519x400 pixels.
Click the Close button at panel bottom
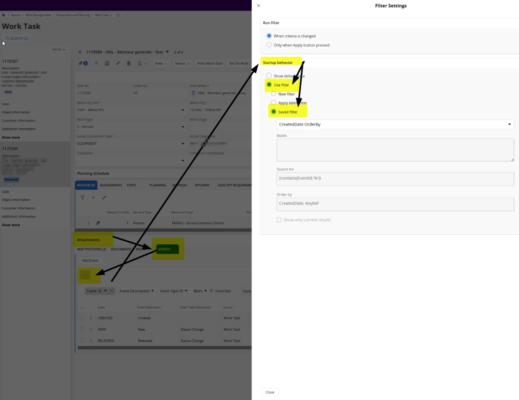(x=270, y=392)
